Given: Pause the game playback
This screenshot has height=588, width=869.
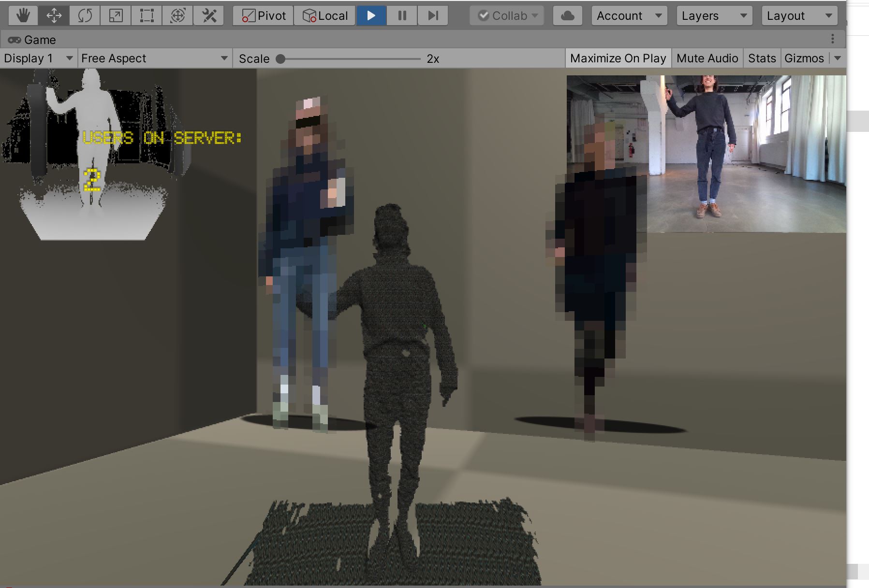Looking at the screenshot, I should click(402, 16).
